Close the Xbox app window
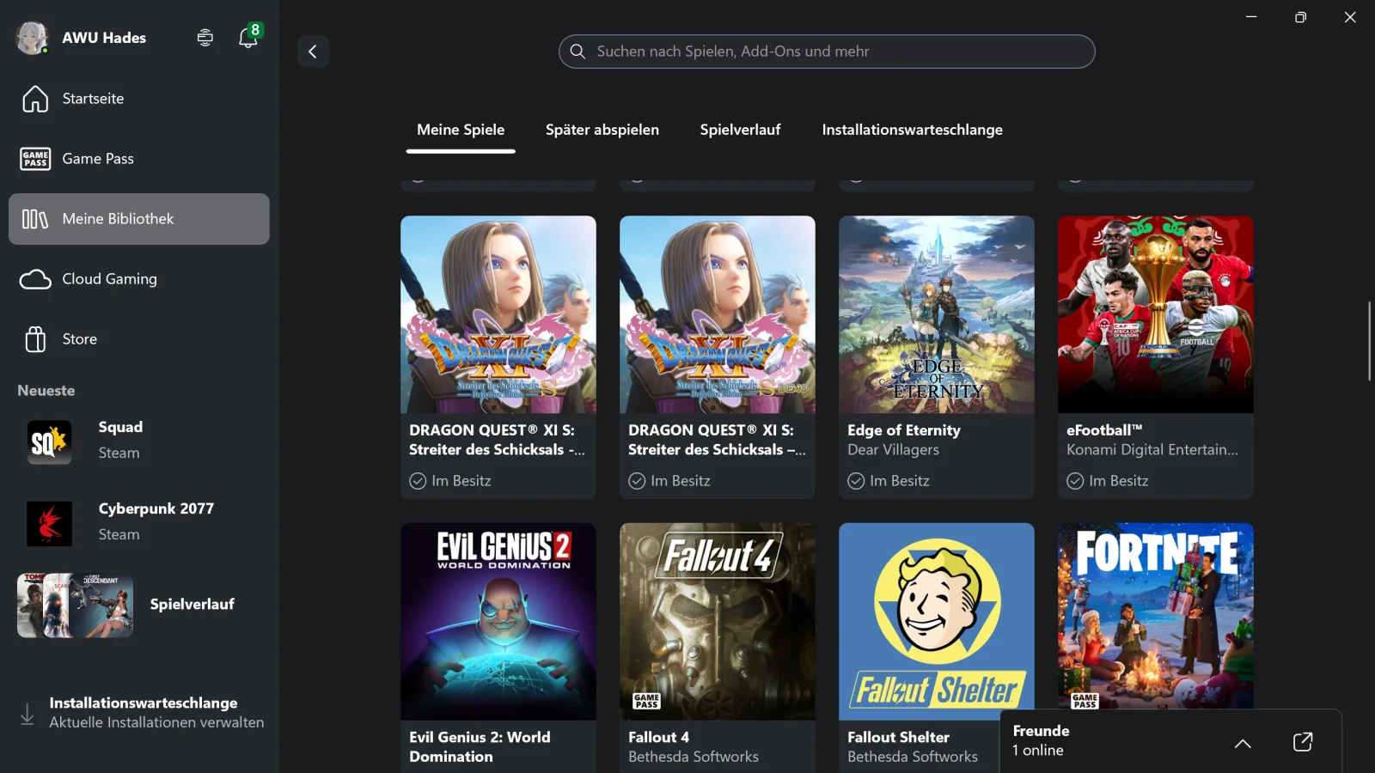This screenshot has height=773, width=1375. click(x=1350, y=17)
